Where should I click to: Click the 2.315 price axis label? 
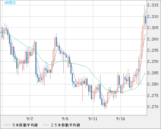point(153,5)
